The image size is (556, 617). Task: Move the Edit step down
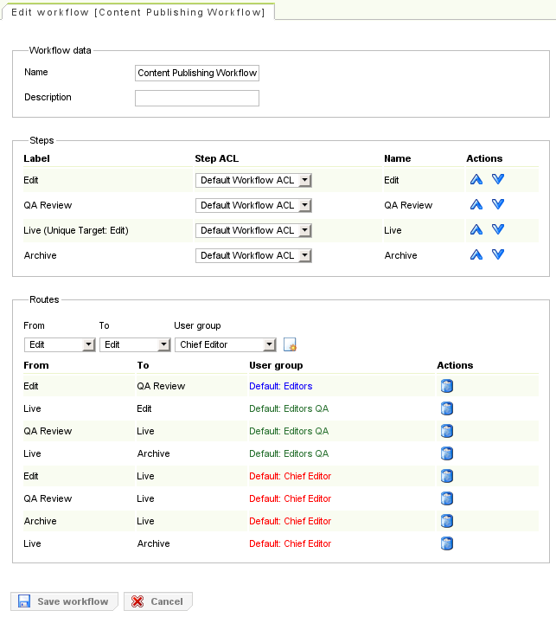(497, 180)
